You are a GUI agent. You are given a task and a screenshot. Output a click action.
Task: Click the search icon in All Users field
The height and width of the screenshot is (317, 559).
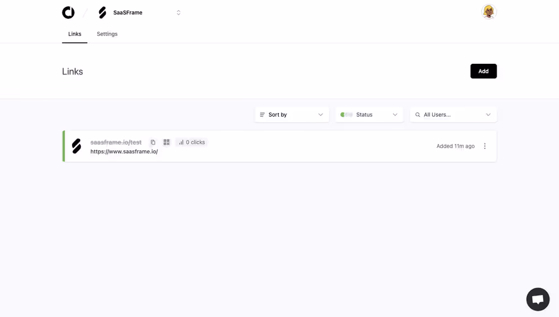418,115
